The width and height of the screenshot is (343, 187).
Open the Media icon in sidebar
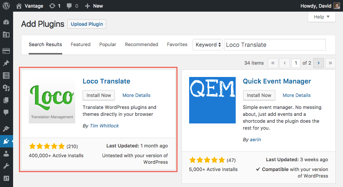click(x=6, y=88)
